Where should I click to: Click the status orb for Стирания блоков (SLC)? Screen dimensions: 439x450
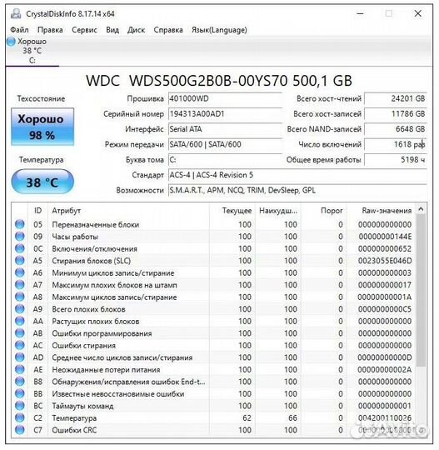20,260
